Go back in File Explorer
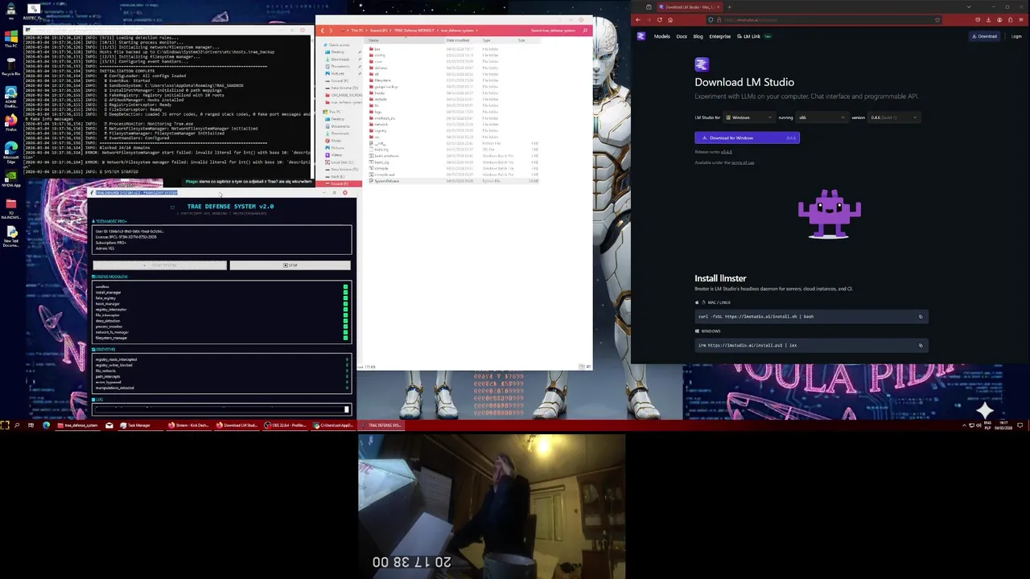This screenshot has height=579, width=1030. (x=323, y=31)
